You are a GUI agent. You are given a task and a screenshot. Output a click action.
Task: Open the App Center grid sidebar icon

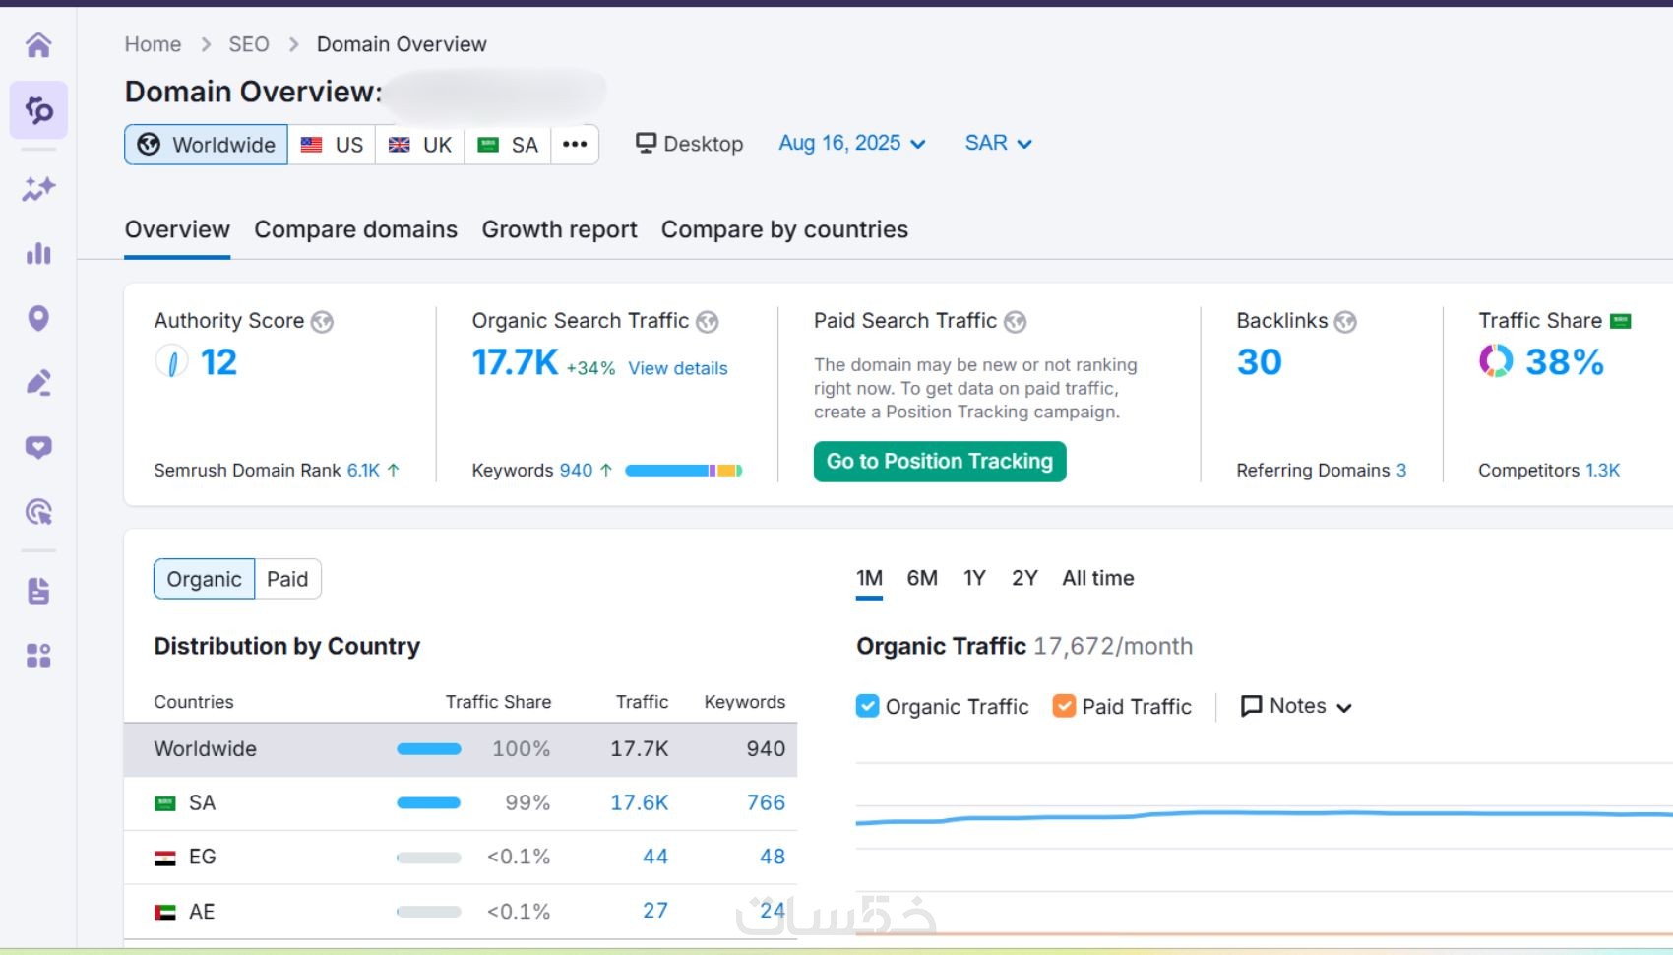[x=38, y=656]
